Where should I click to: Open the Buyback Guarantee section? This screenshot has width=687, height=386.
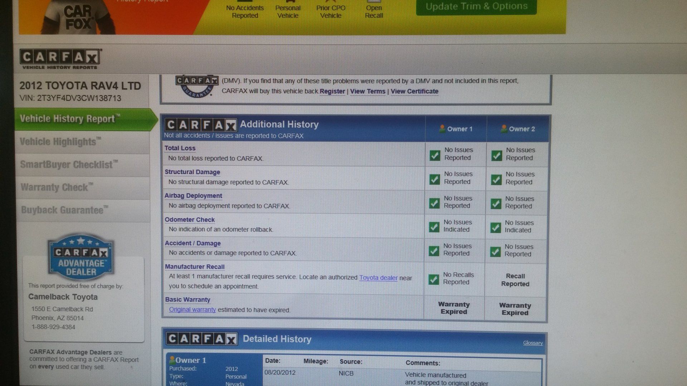click(x=82, y=211)
